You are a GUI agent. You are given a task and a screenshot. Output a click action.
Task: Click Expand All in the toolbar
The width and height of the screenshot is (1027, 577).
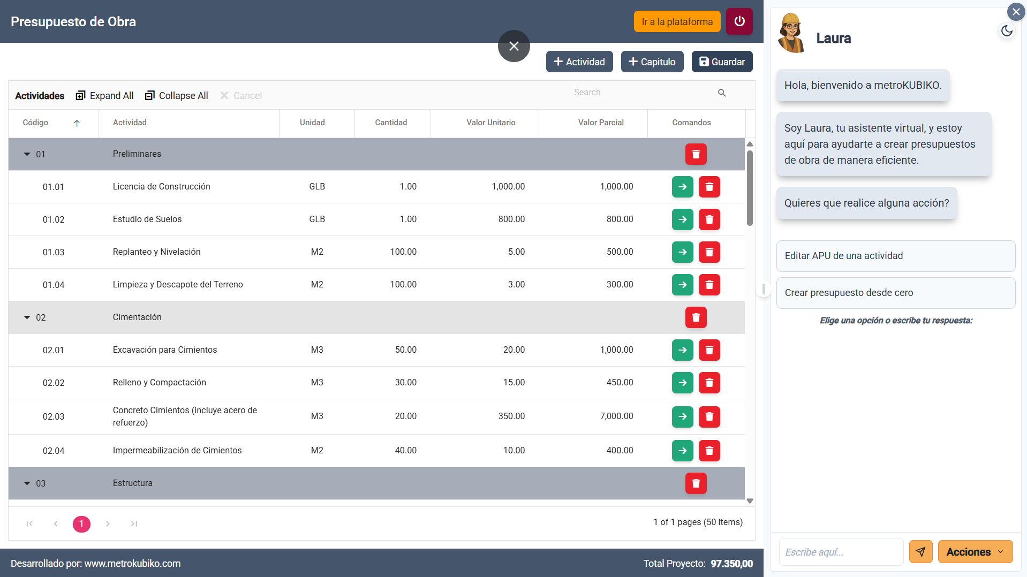tap(105, 96)
